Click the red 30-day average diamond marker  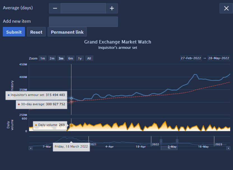coord(71,102)
